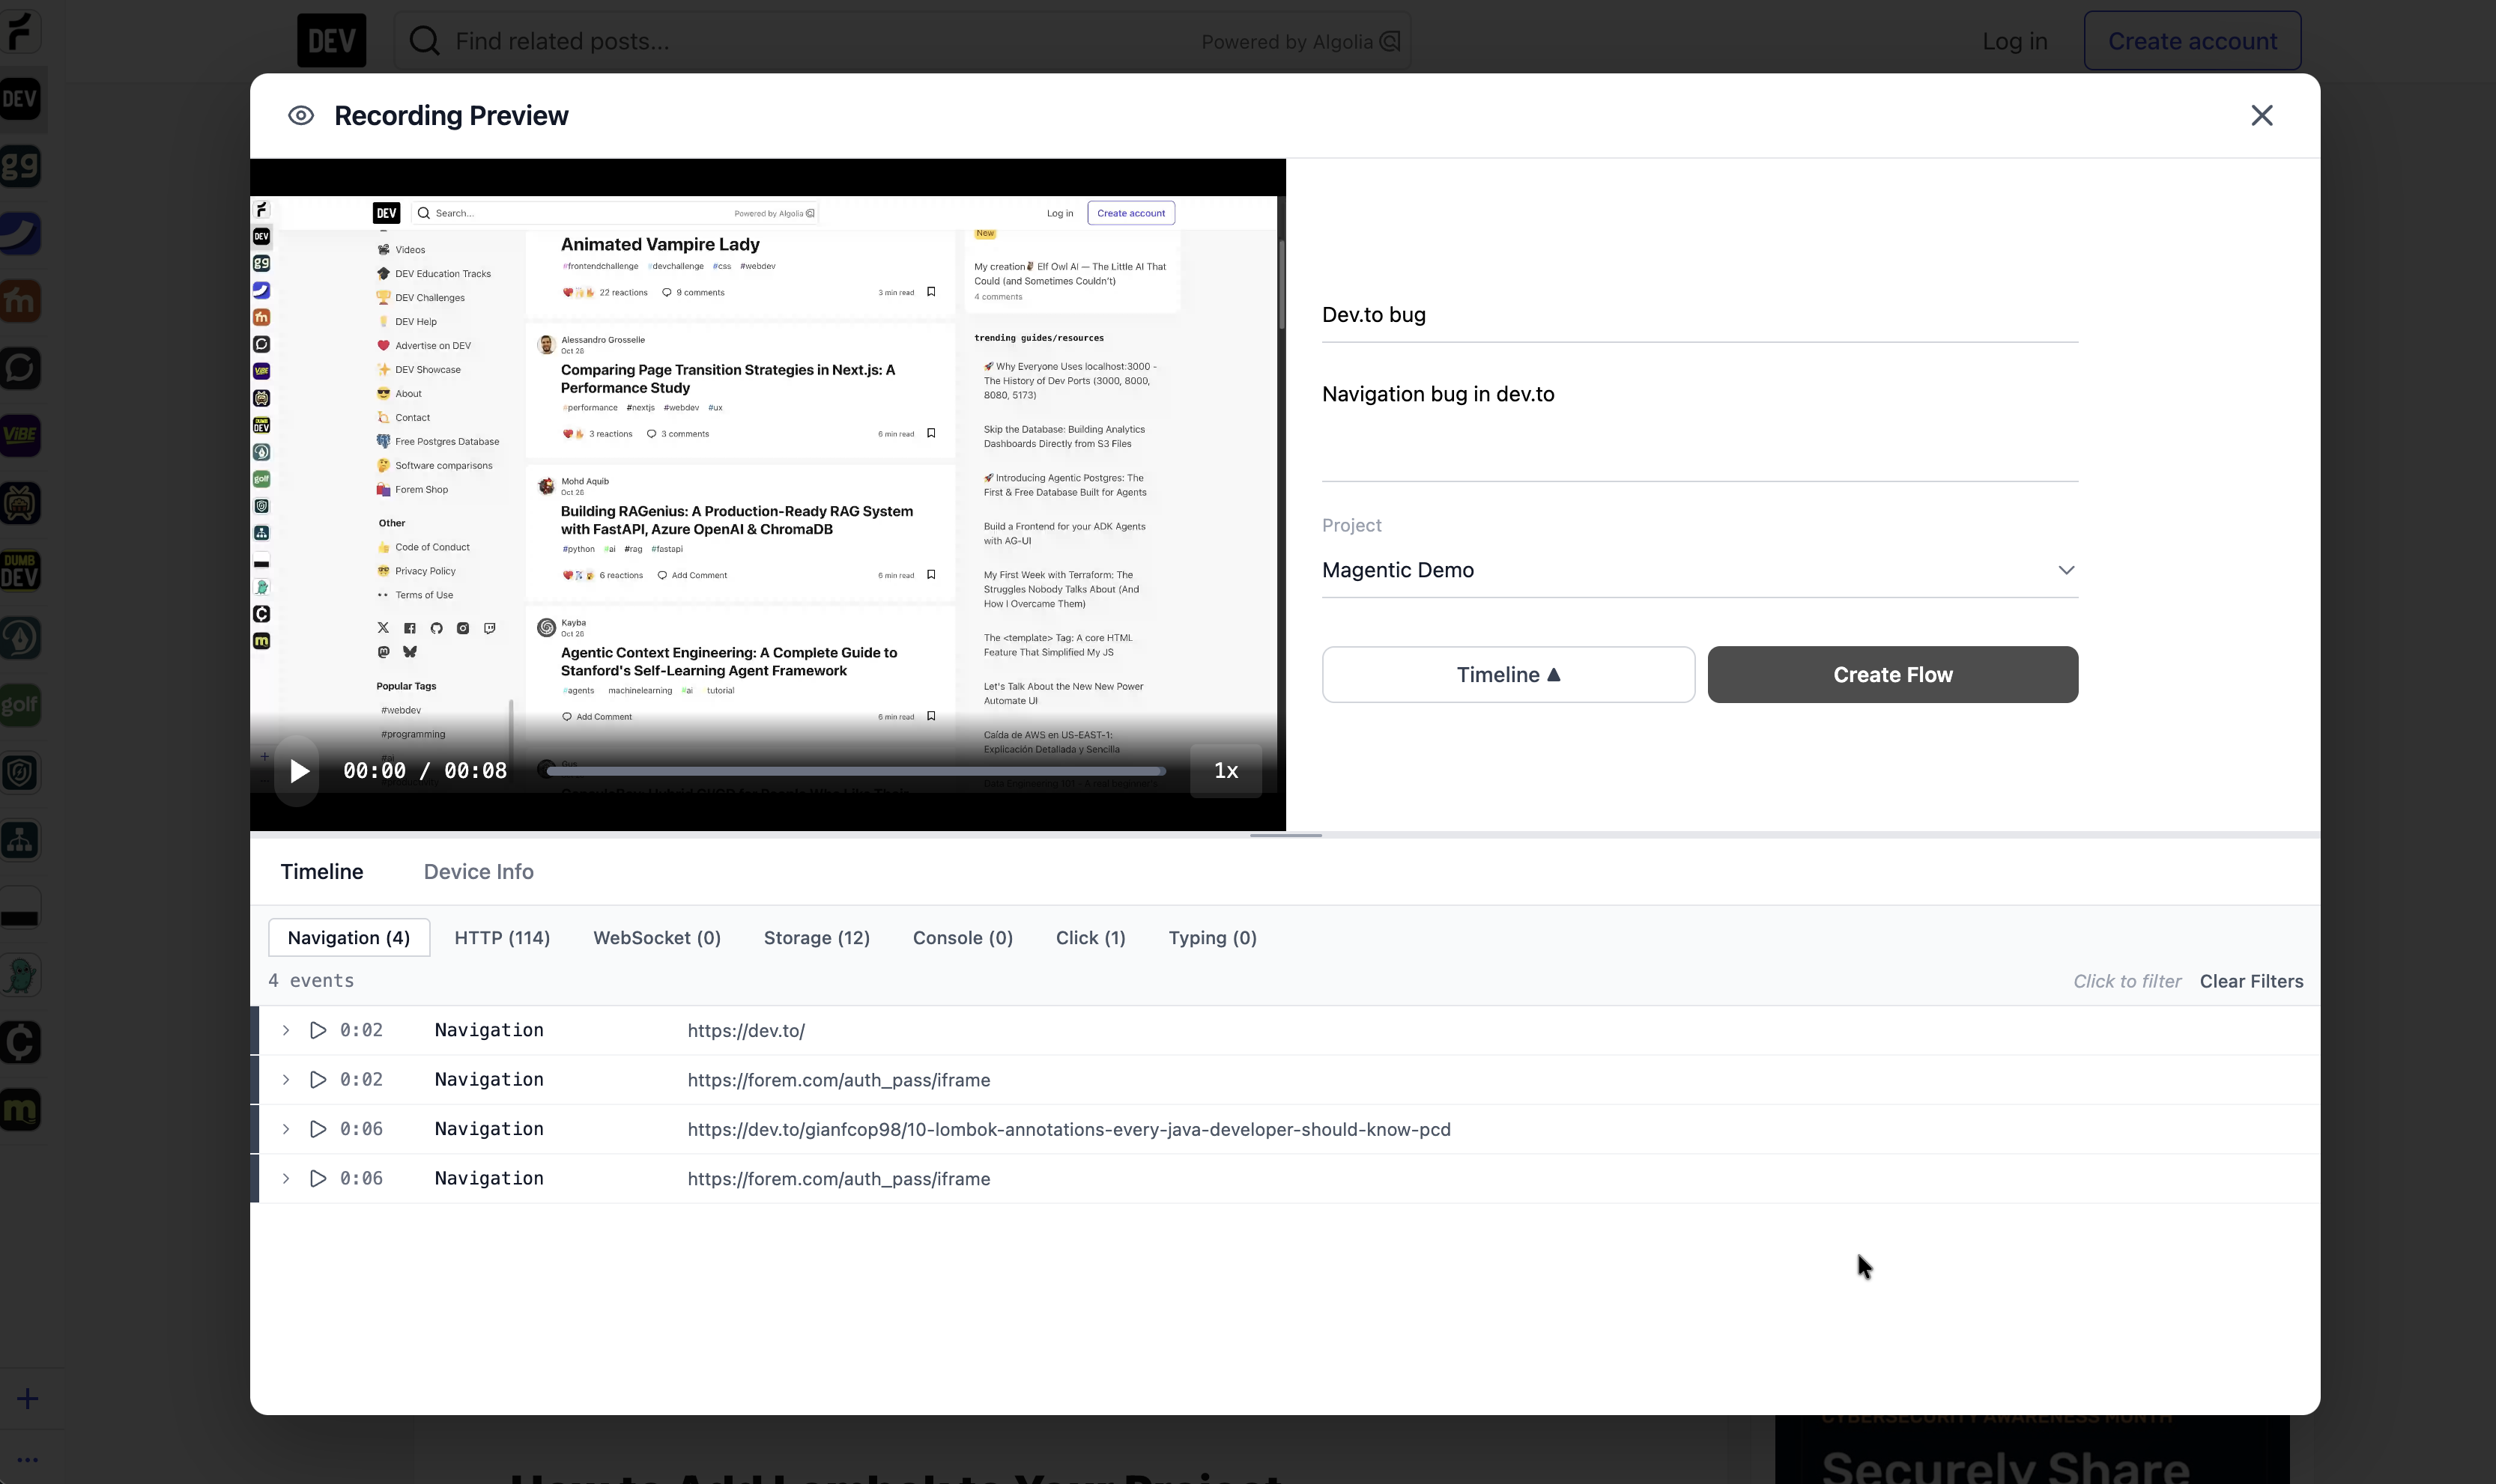Expand the 0:06 lombok-annotations navigation row
The width and height of the screenshot is (2496, 1484).
286,1130
